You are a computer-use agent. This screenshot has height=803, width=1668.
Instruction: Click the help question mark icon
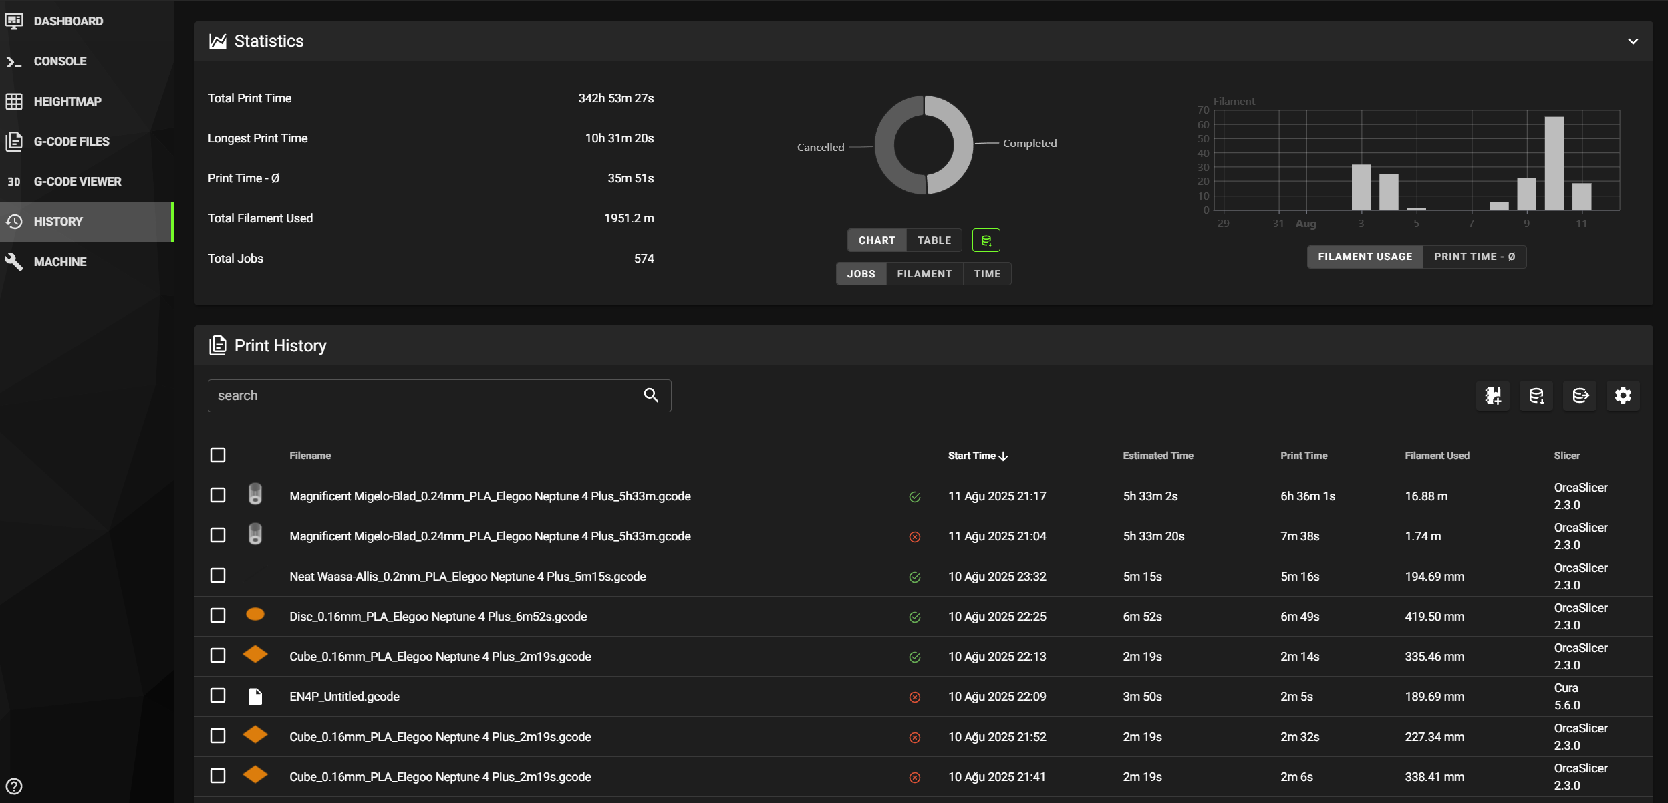click(14, 786)
